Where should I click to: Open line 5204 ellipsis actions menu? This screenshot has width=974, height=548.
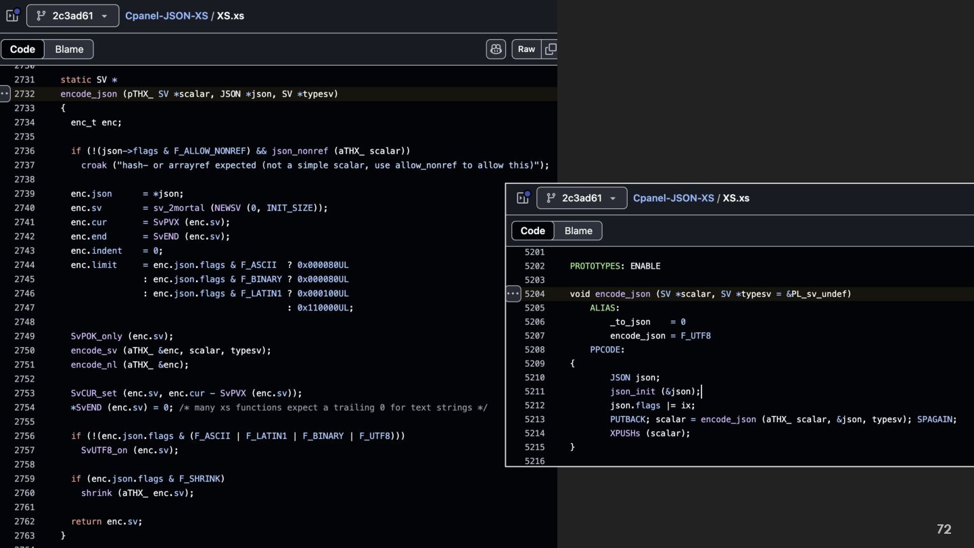tap(513, 294)
